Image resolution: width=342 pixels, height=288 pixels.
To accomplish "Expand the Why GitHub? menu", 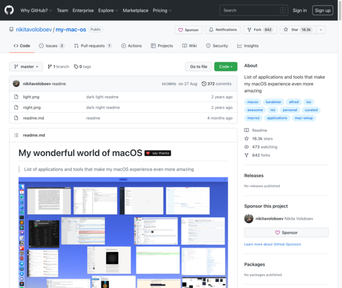I will coord(36,10).
